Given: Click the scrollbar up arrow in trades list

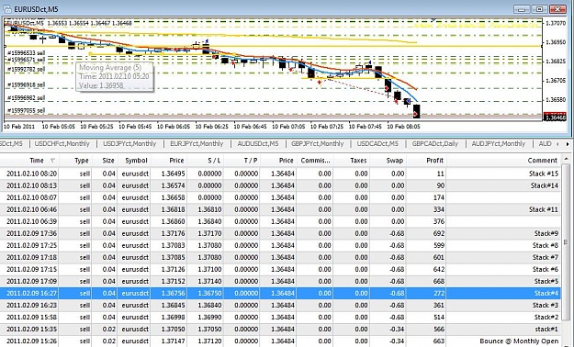Looking at the screenshot, I should tap(566, 159).
